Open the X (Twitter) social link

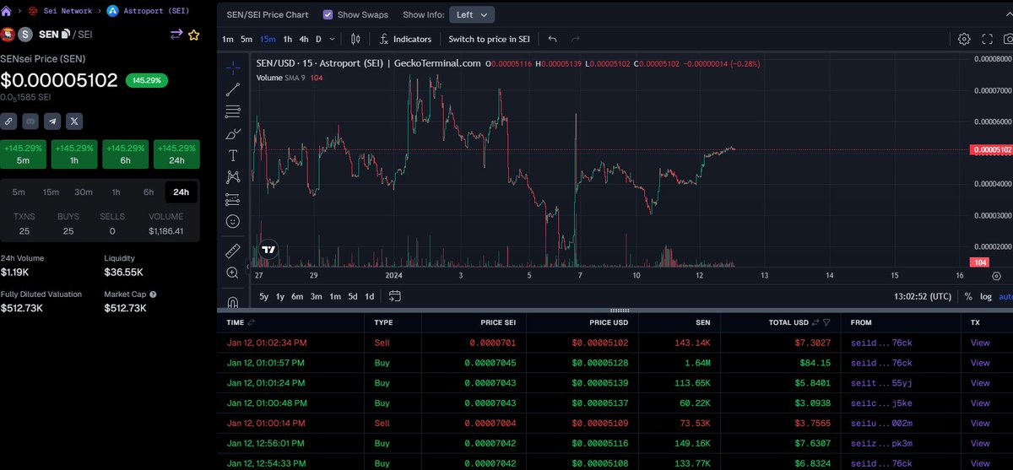(x=74, y=122)
